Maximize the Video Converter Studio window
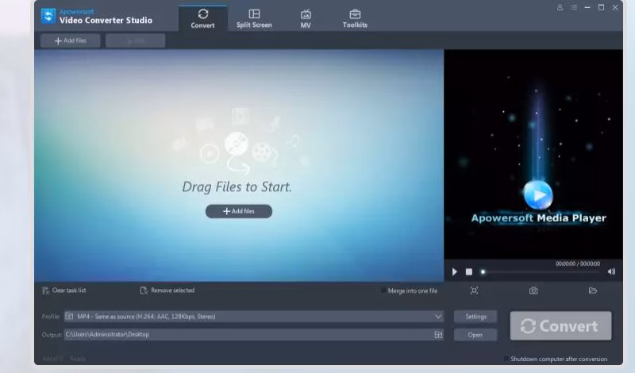This screenshot has width=635, height=373. click(602, 7)
